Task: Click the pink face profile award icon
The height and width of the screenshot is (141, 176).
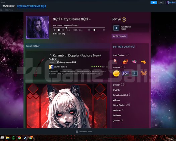Action: [134, 61]
